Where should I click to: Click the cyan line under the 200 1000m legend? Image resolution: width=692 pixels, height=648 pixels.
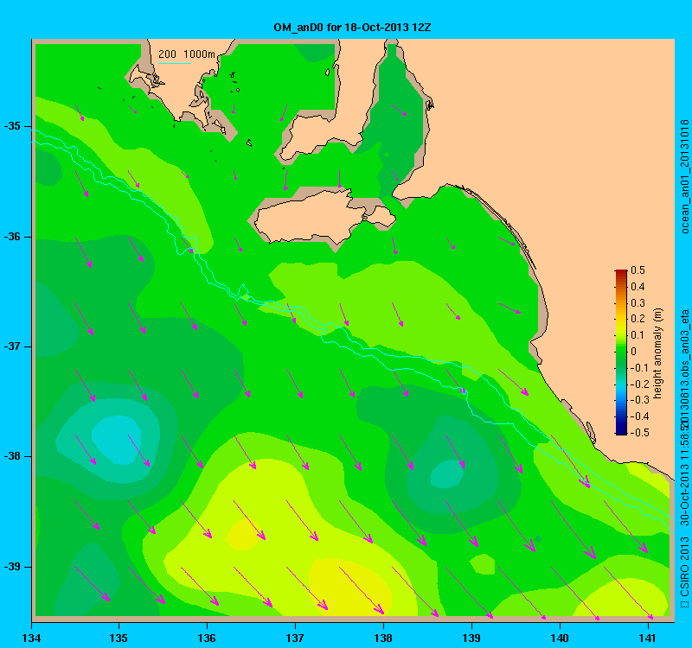(x=175, y=63)
